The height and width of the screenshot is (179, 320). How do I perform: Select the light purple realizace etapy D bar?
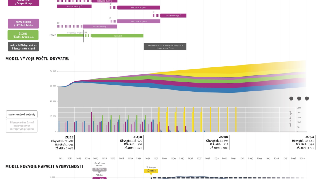(x=139, y=21)
